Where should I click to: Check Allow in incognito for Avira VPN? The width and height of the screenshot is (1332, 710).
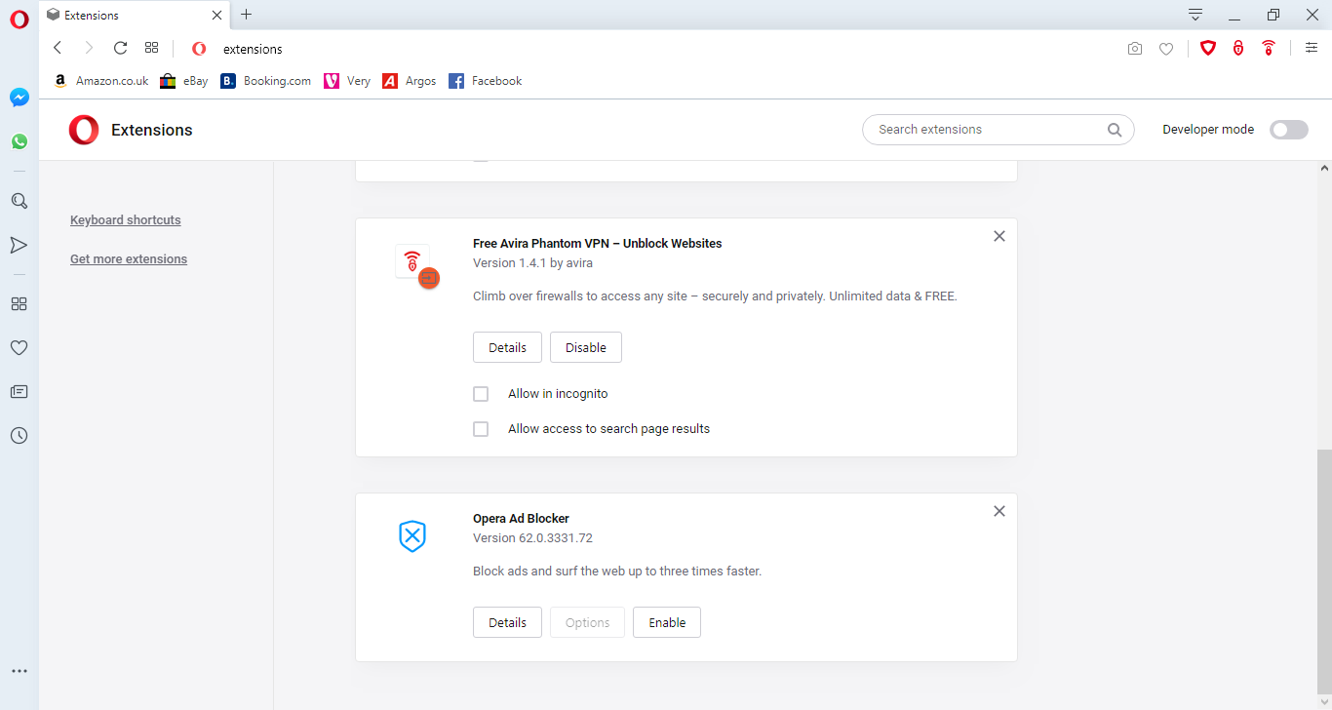(481, 394)
